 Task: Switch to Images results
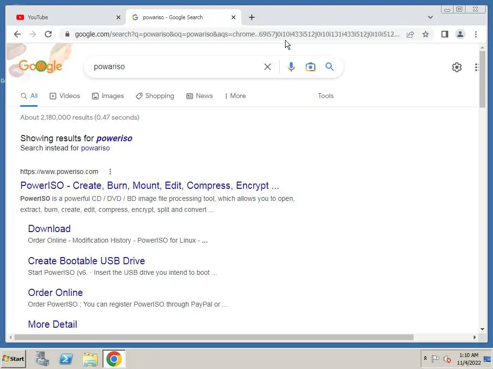[108, 96]
